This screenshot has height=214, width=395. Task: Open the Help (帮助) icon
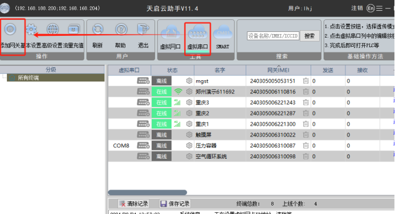(121, 30)
